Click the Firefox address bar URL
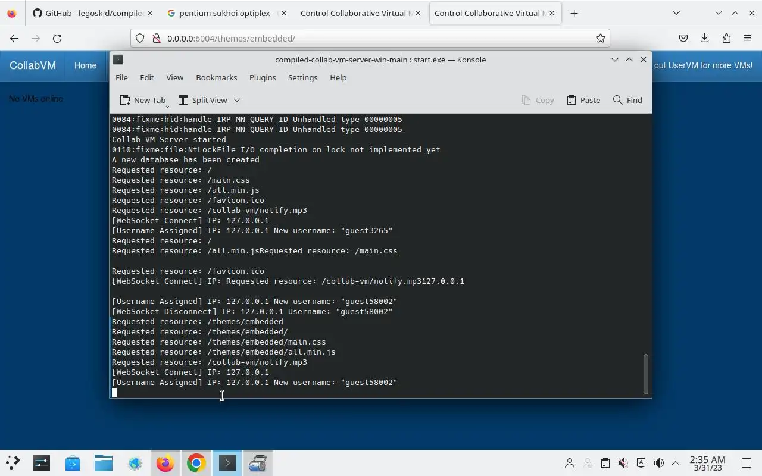 [x=231, y=38]
